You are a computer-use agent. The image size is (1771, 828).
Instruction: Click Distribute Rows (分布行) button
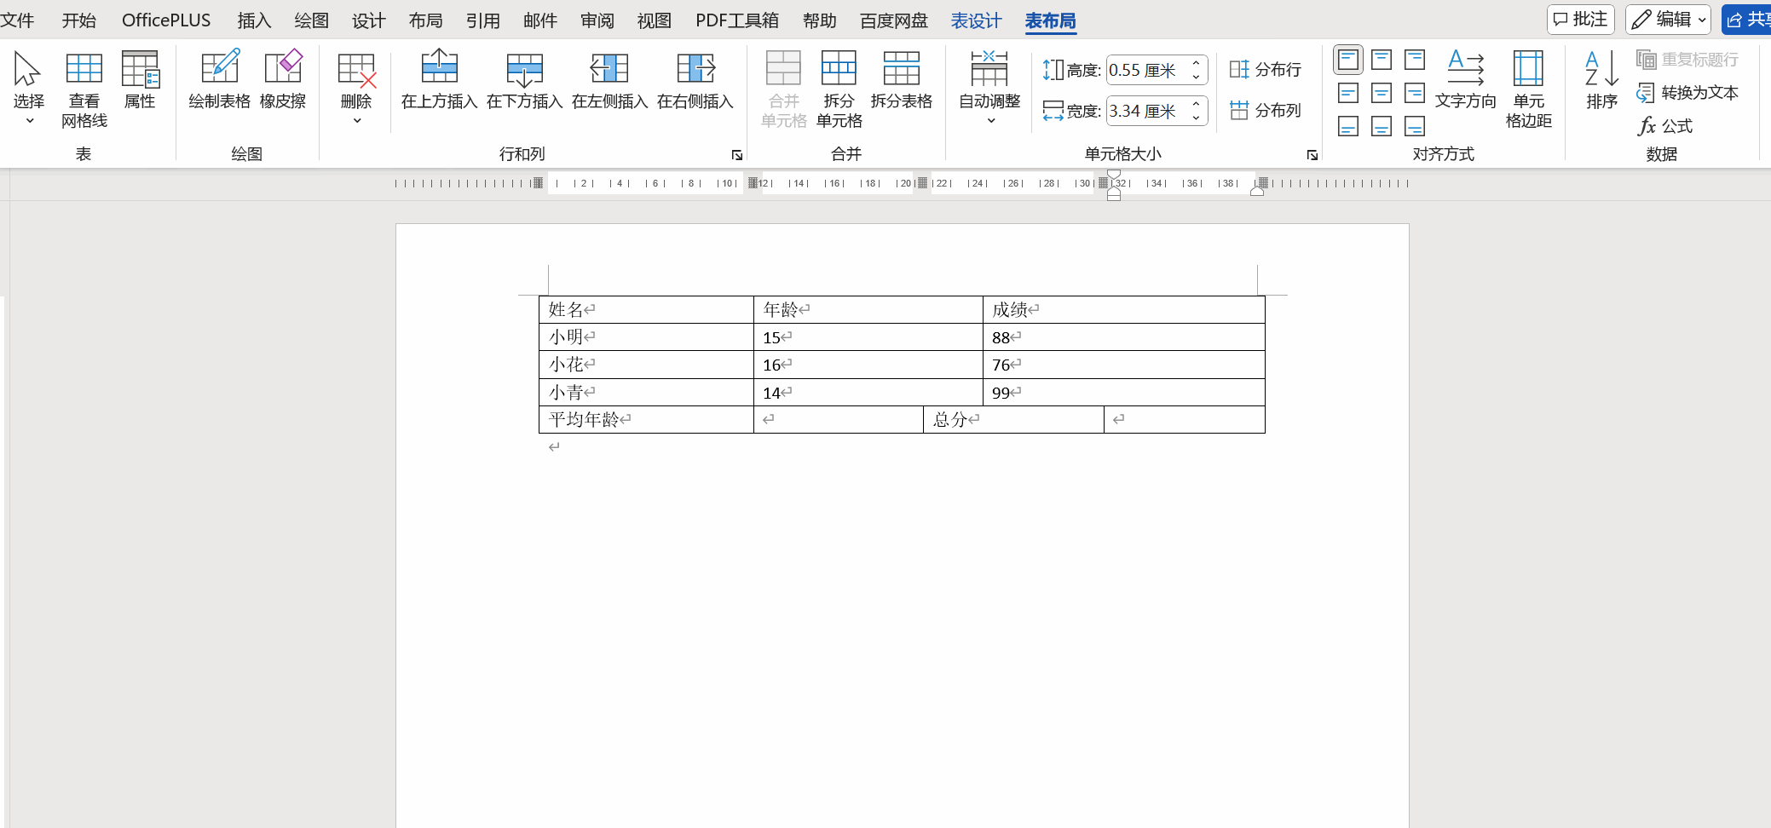point(1266,70)
